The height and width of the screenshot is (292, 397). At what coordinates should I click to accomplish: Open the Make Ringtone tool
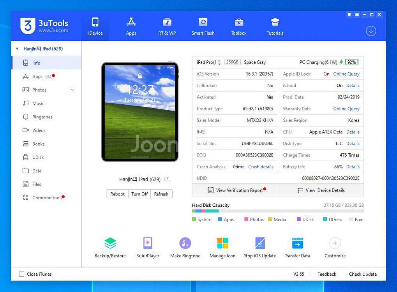point(185,246)
